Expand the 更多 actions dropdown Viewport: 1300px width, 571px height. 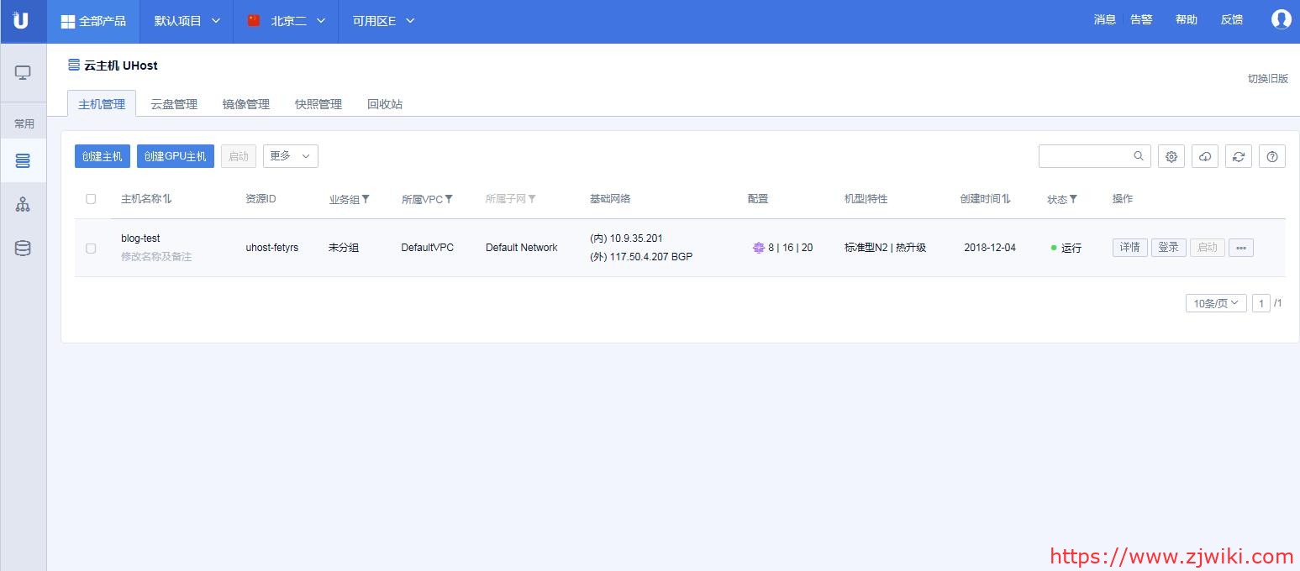tap(290, 156)
